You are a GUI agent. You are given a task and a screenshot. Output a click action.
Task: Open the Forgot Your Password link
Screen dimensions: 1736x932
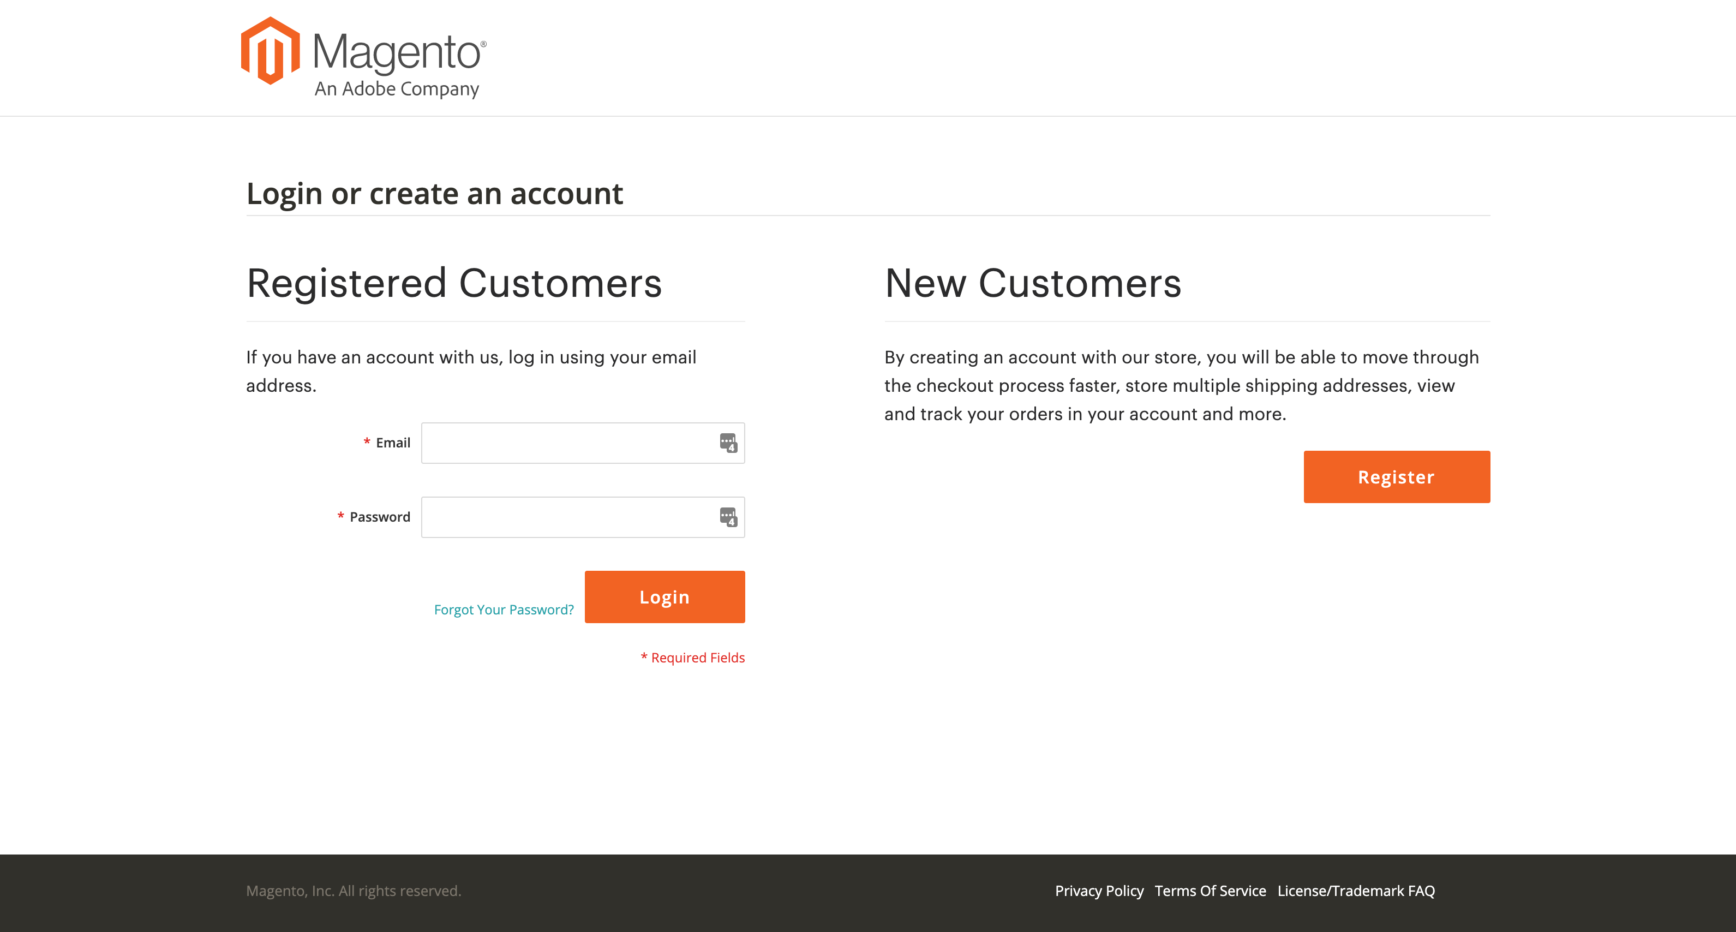[x=504, y=609]
